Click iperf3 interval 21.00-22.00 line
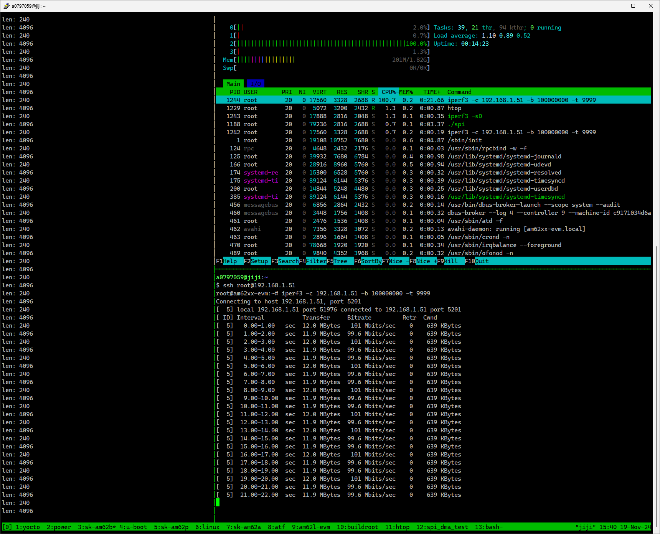This screenshot has width=660, height=534. [x=338, y=495]
